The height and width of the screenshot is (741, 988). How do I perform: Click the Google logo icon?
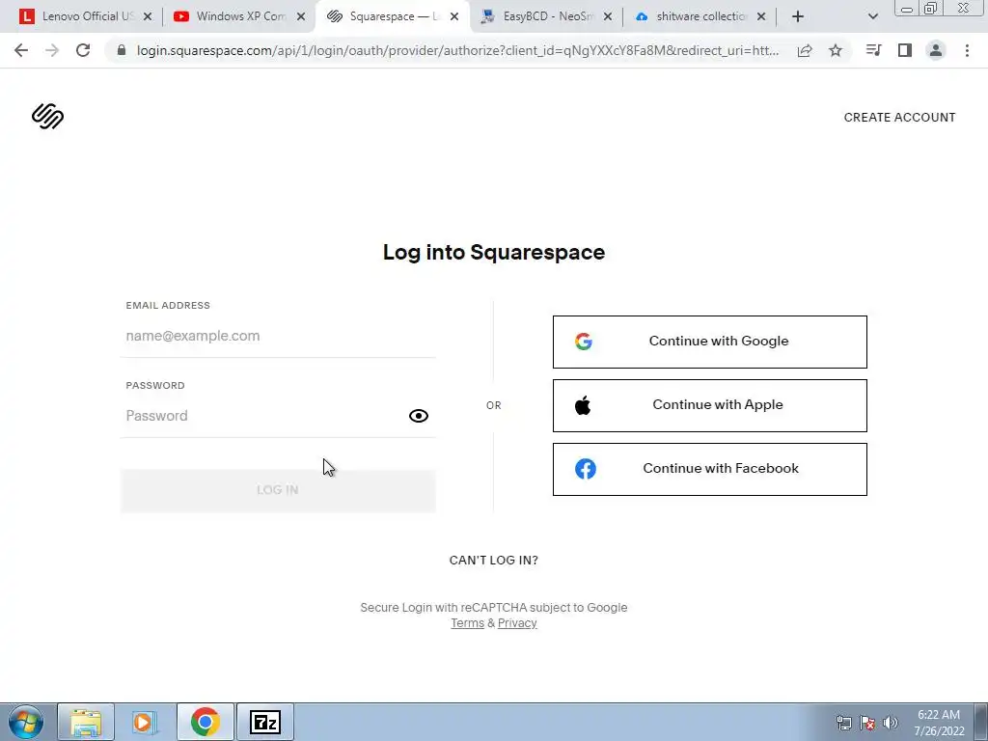584,342
